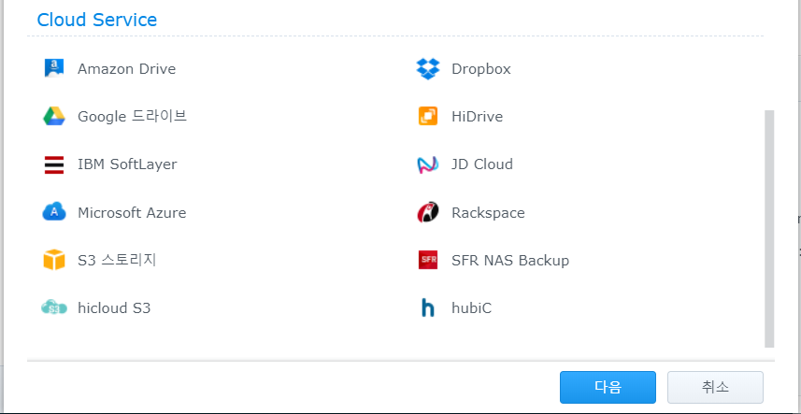Click the Dropbox text label

[481, 69]
